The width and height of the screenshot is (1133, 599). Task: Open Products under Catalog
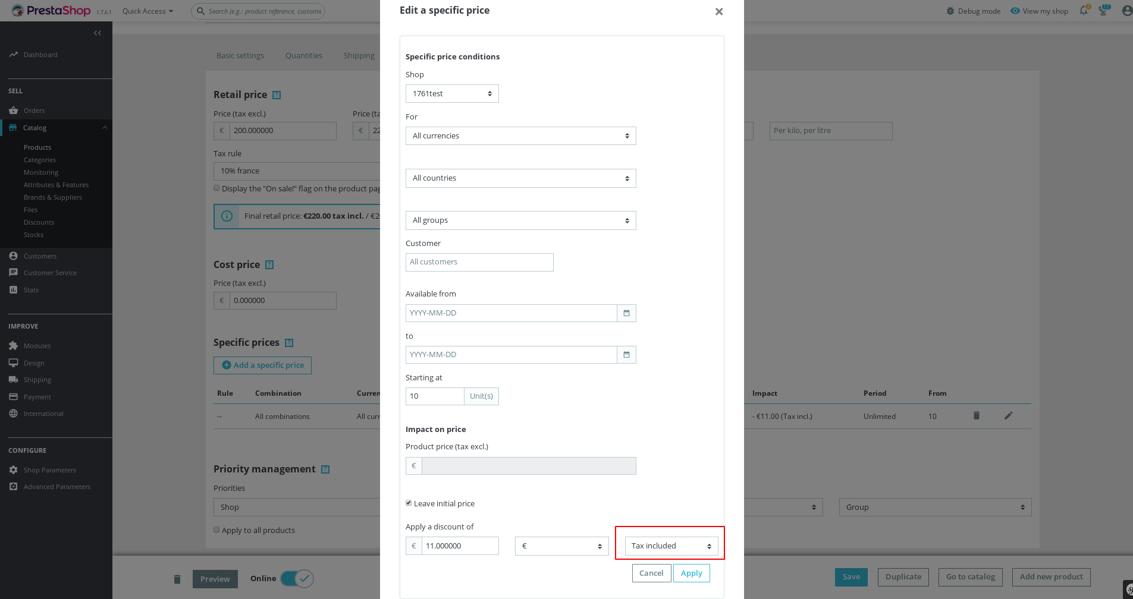[37, 147]
